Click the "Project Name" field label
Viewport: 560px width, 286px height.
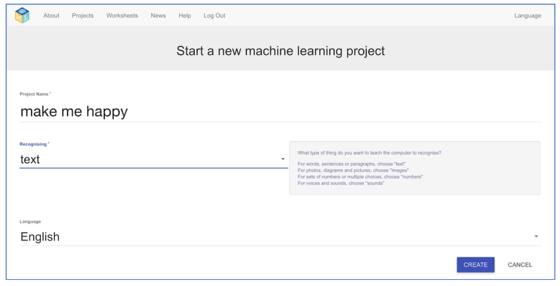35,94
